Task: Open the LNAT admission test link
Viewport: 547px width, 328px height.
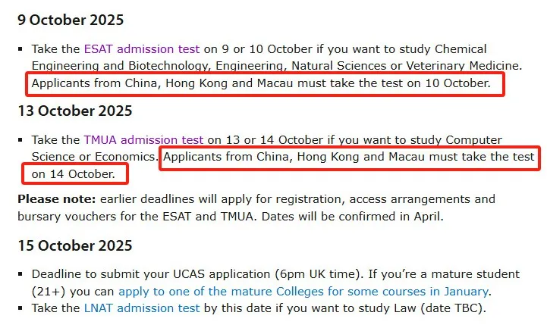Action: [x=142, y=308]
